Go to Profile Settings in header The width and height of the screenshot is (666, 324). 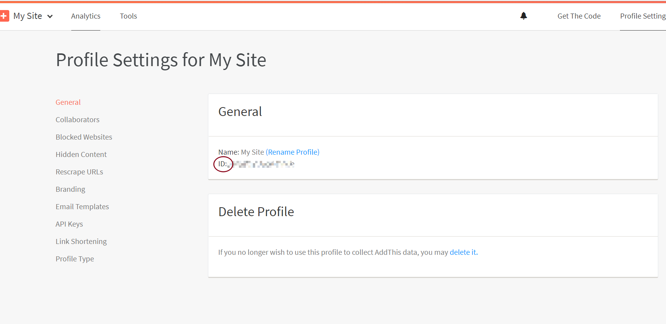[x=643, y=16]
